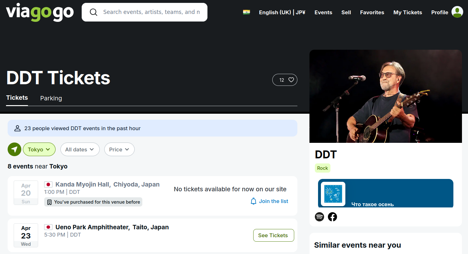Image resolution: width=468 pixels, height=254 pixels.
Task: Click the Japan flag on Ueno Park row
Action: click(x=48, y=227)
